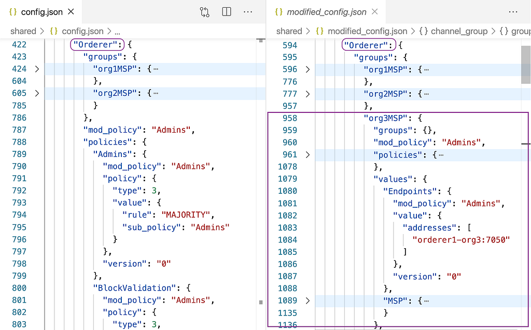Expand folded org2MSP block at line 777

pos(308,94)
